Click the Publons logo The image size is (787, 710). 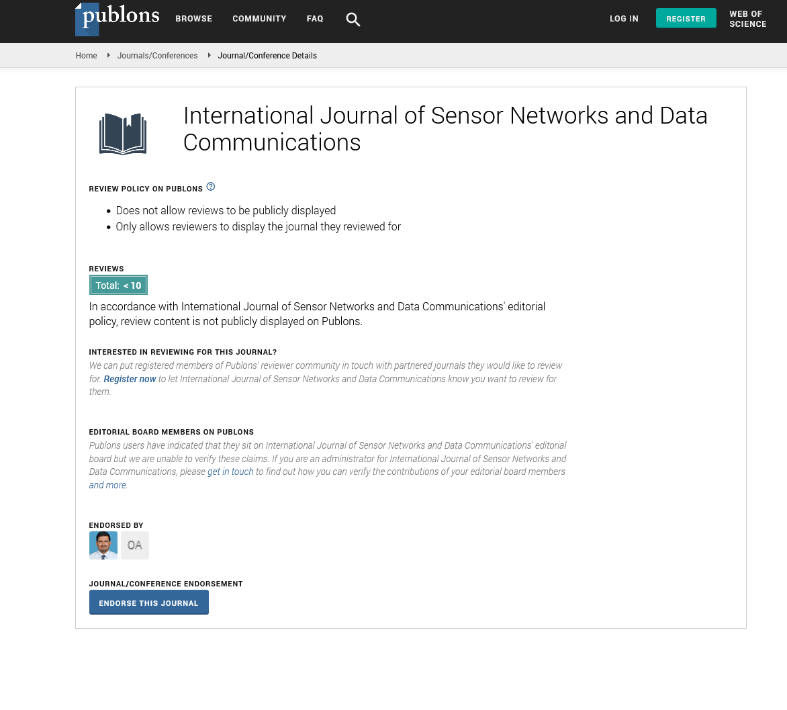118,19
